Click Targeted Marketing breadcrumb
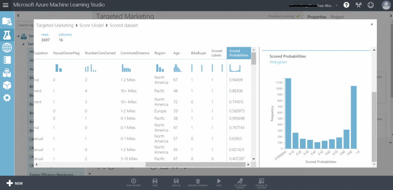The image size is (393, 190). click(x=55, y=25)
